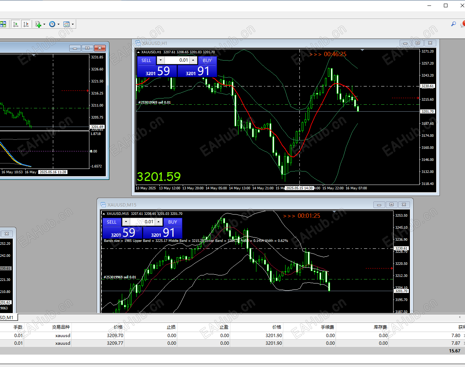
Task: Click the chart shift marker in XAUUSD,H1
Action: coord(362,50)
